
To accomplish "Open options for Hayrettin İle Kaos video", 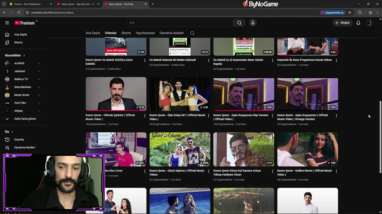I will 336,60.
